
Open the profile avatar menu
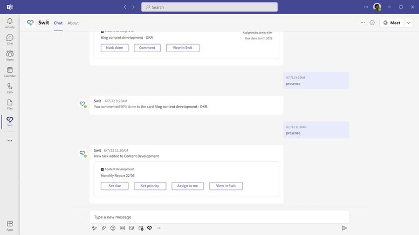(x=377, y=7)
